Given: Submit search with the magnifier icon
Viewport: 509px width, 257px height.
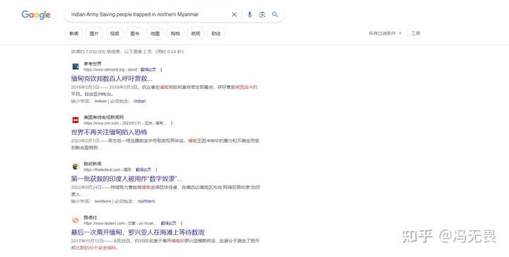Looking at the screenshot, I should [275, 15].
